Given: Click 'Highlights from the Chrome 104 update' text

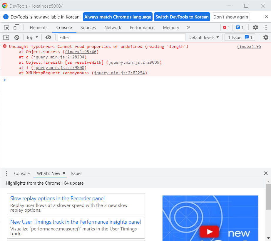Looking at the screenshot, I should tap(45, 183).
